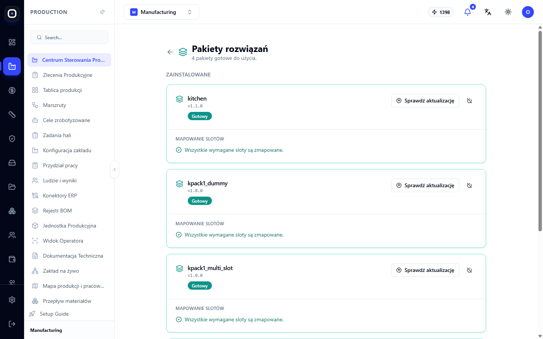Go back using the arrow next to Pakiety rozwiązań
543x339 pixels.
point(170,52)
